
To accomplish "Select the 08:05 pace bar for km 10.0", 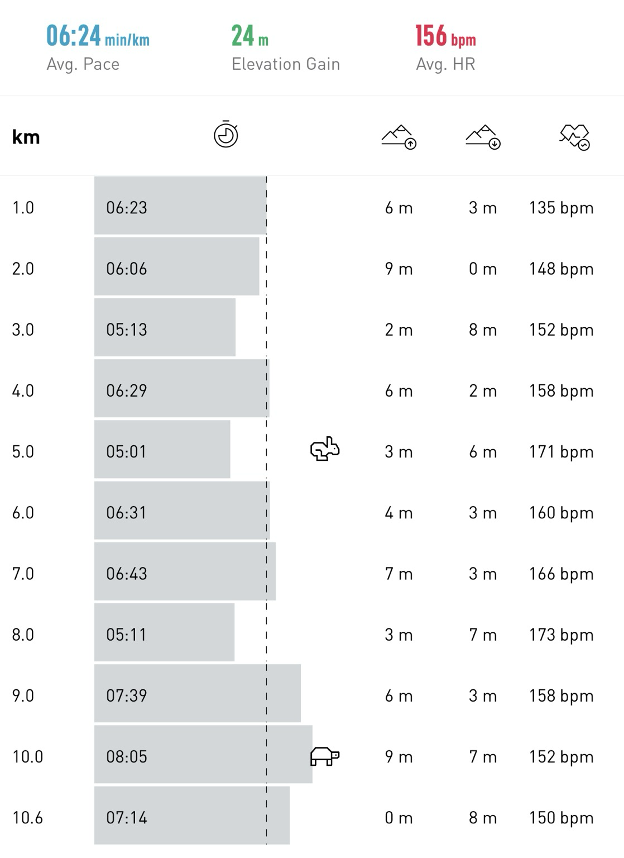I will coord(203,754).
